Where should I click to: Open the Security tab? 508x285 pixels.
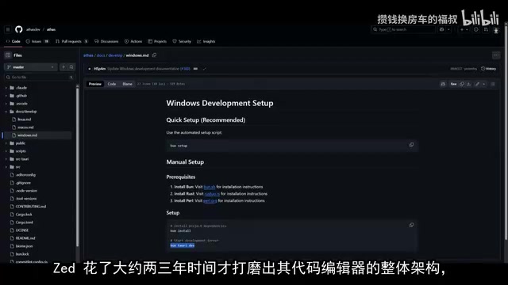point(182,41)
